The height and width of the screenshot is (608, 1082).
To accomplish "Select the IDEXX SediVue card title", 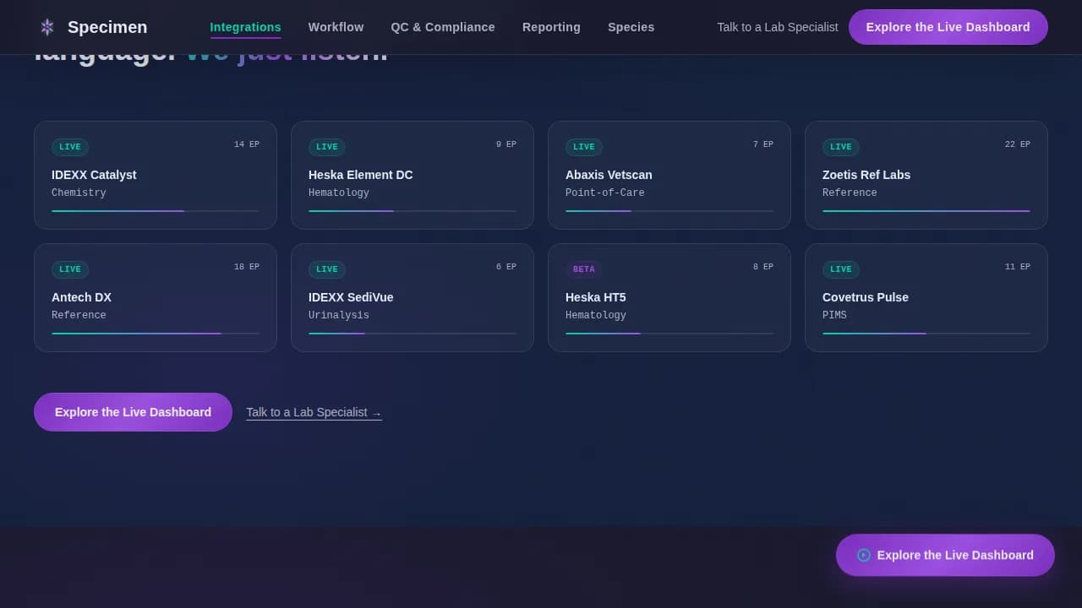I will point(351,297).
